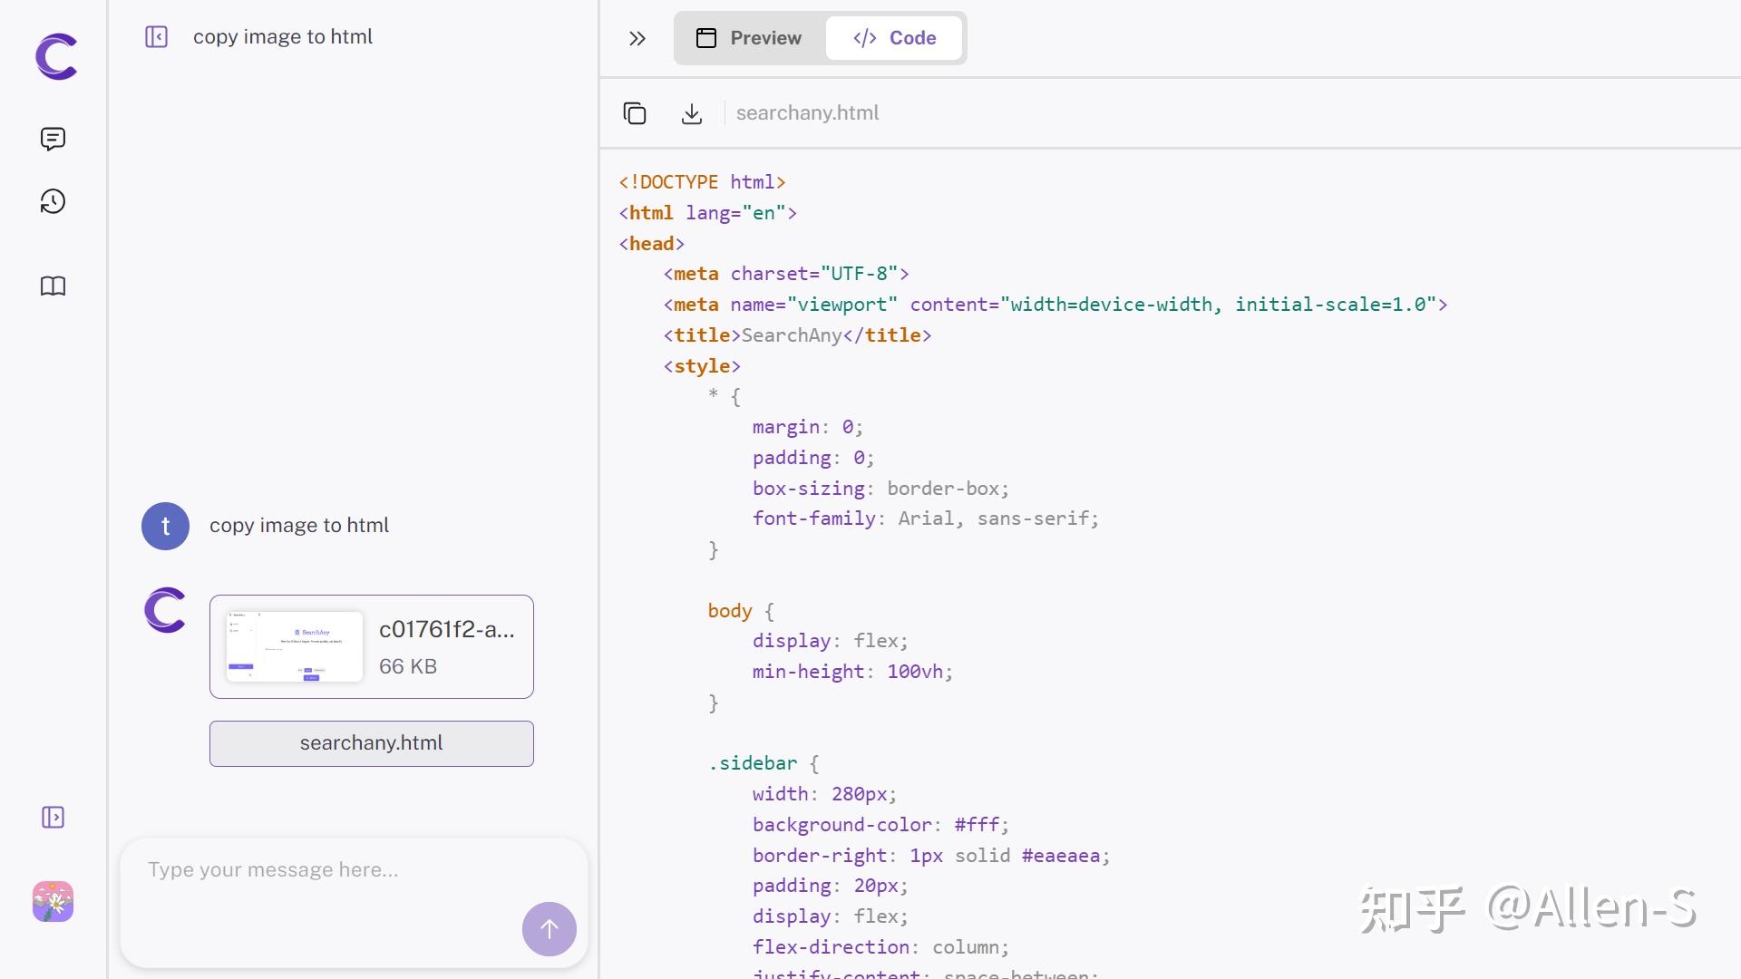Open the history clock icon
Screen dimensions: 1741x979
[x=53, y=201]
